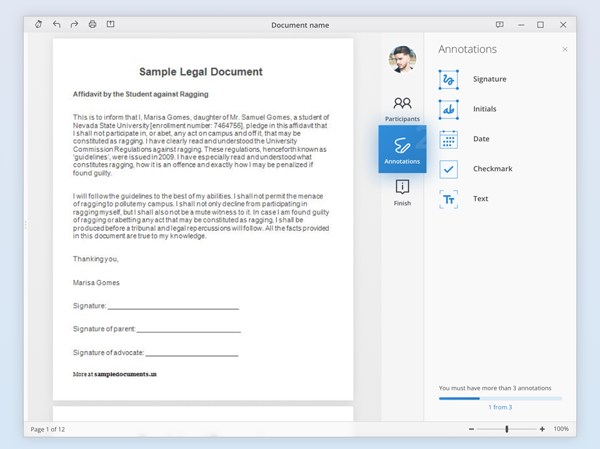The height and width of the screenshot is (449, 600).
Task: Close the Annotations panel
Action: coord(565,49)
